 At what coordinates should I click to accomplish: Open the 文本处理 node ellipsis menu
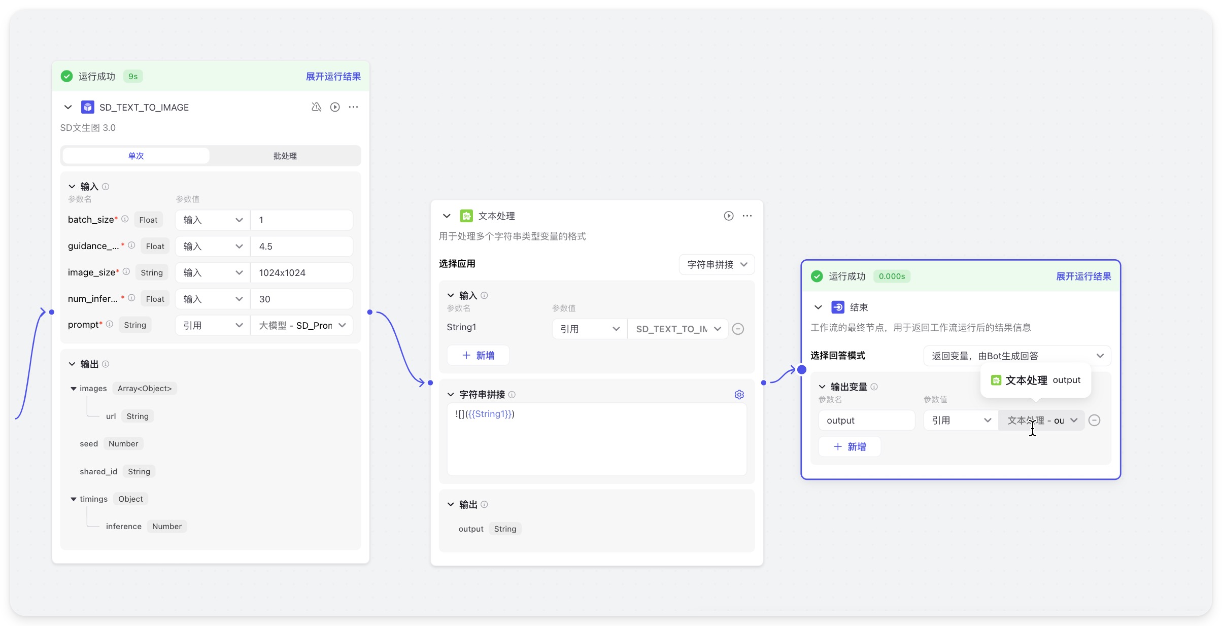click(x=747, y=216)
